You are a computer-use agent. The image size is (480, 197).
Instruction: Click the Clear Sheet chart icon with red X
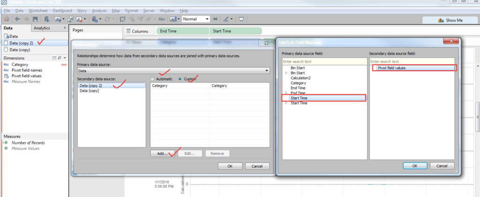pos(80,19)
